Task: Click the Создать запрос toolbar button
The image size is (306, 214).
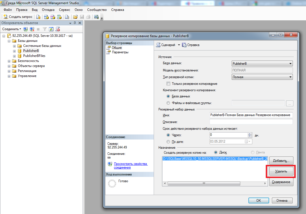Action: 18,17
